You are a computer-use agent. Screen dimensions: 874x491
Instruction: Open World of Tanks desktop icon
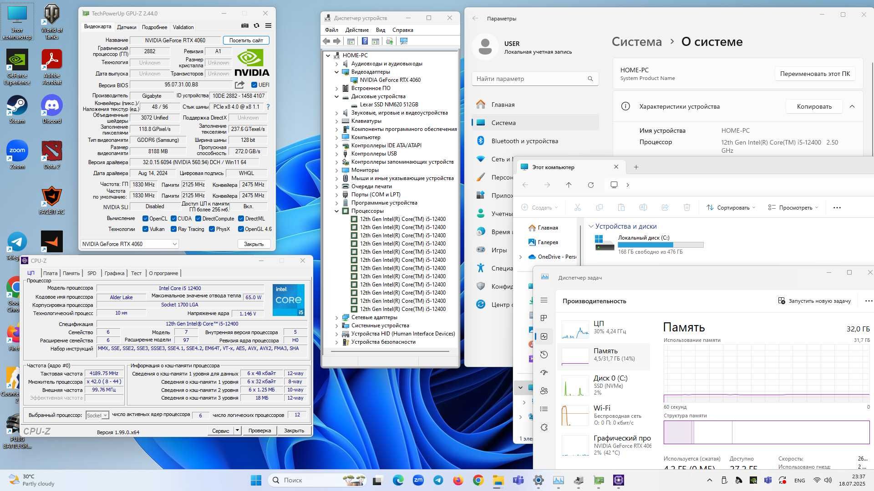(x=51, y=21)
